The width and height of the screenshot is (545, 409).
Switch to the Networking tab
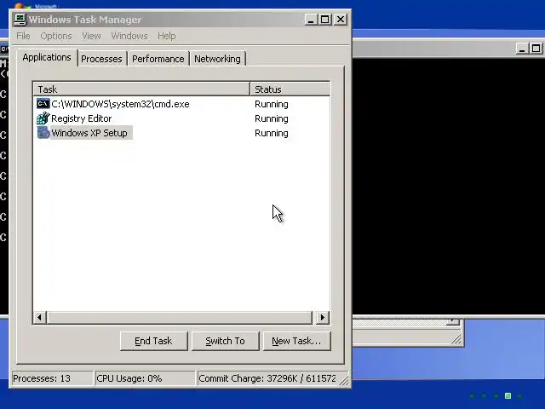218,59
